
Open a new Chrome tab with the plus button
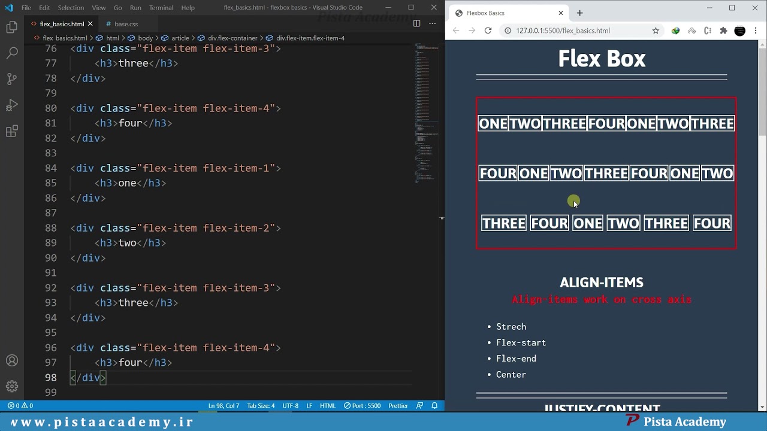(579, 13)
